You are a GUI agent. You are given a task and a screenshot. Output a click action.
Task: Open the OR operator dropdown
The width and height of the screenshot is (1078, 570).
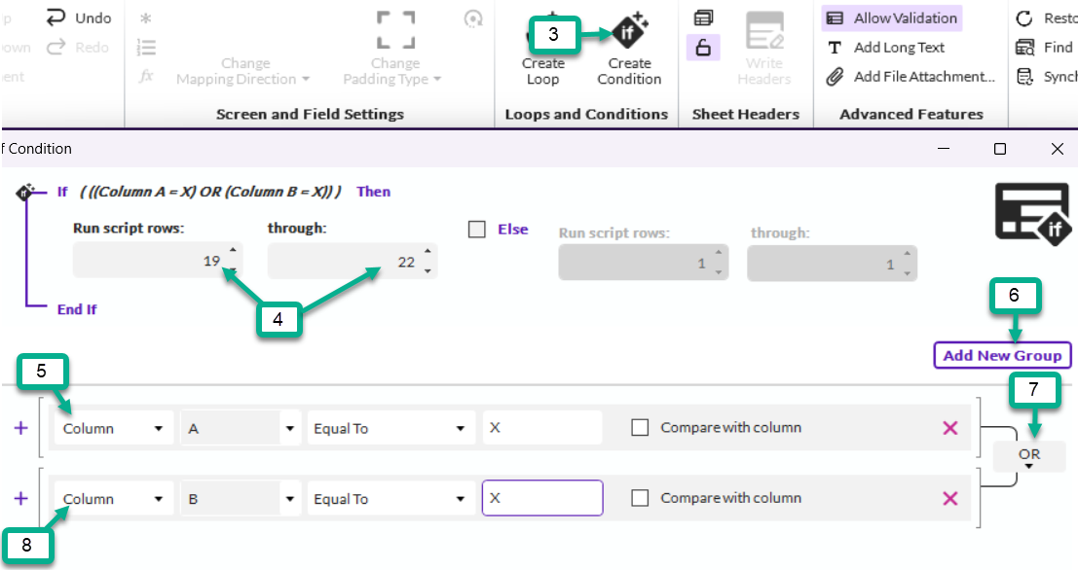coord(1029,457)
